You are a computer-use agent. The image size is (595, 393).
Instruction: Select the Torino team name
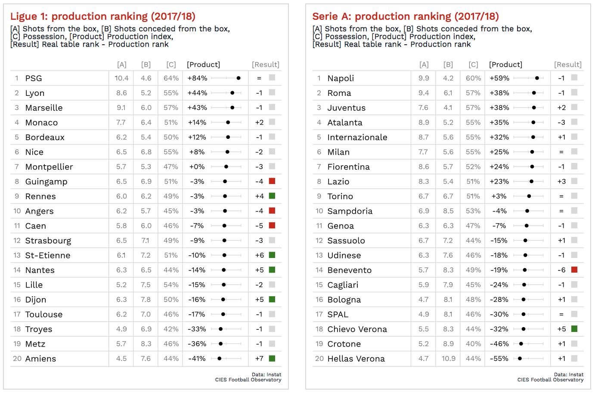click(x=340, y=196)
